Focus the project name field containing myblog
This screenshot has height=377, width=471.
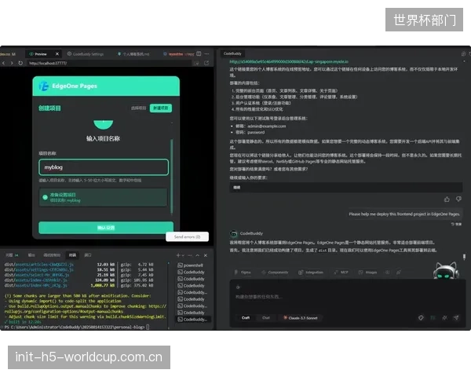(x=104, y=167)
